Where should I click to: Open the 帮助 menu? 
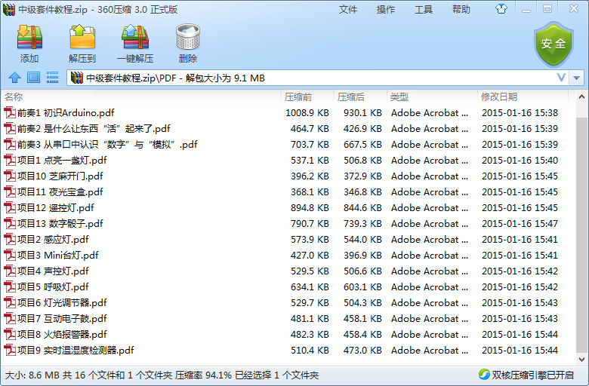(461, 9)
